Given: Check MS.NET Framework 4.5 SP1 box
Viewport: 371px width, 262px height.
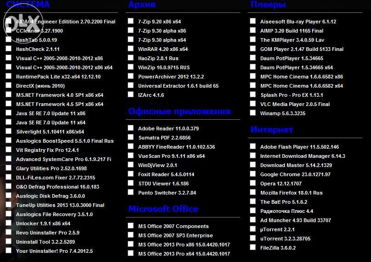Looking at the screenshot, I should [9, 104].
